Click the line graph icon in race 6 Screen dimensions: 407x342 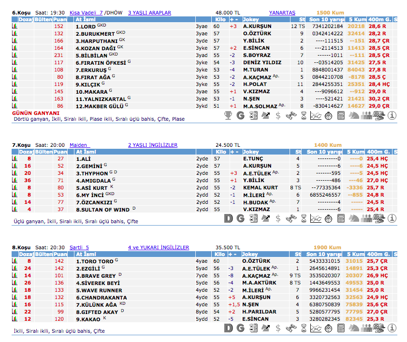pyautogui.click(x=316, y=115)
